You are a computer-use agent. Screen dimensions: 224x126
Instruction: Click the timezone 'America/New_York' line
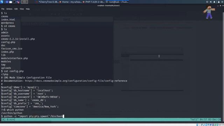[x=30, y=106]
